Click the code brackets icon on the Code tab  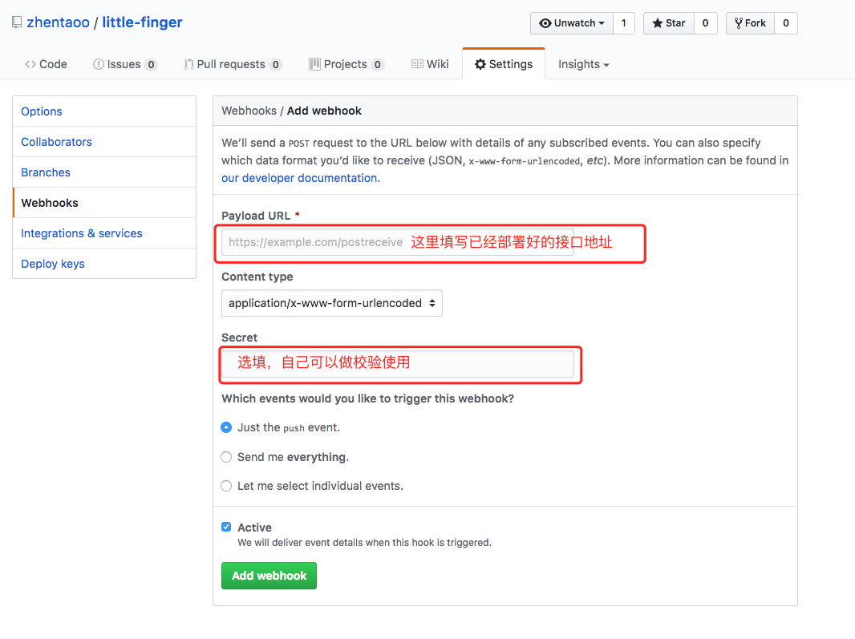click(x=30, y=64)
